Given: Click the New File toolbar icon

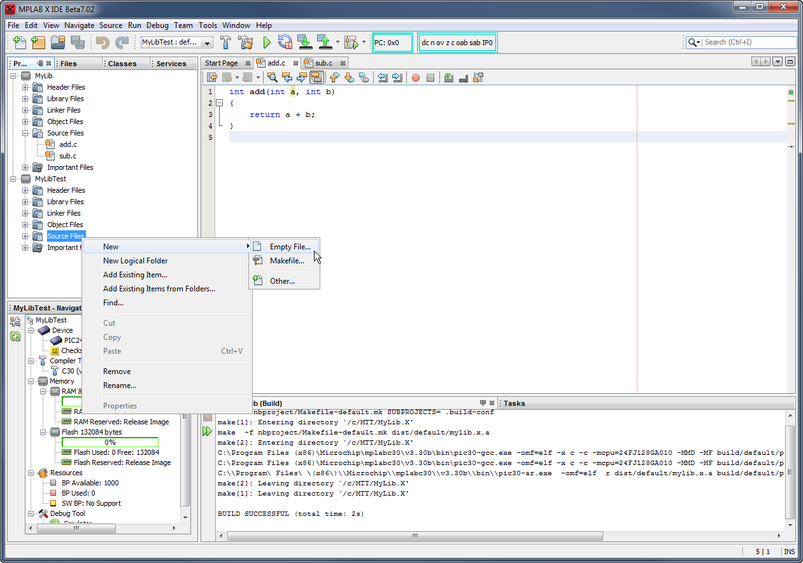Looking at the screenshot, I should tap(20, 43).
